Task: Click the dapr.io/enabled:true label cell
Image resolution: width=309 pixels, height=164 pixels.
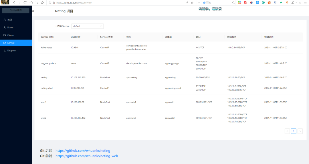Action: pyautogui.click(x=136, y=63)
